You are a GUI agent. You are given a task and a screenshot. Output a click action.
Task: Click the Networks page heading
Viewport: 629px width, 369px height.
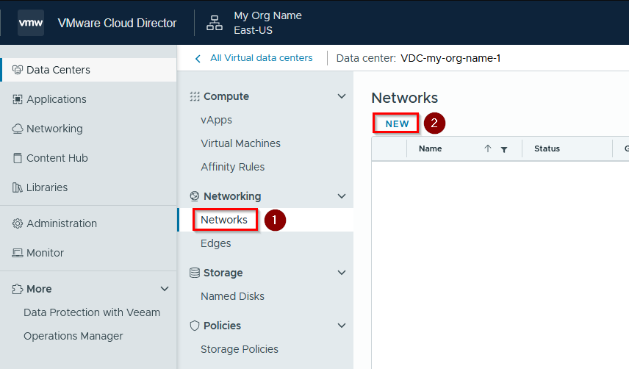tap(404, 98)
